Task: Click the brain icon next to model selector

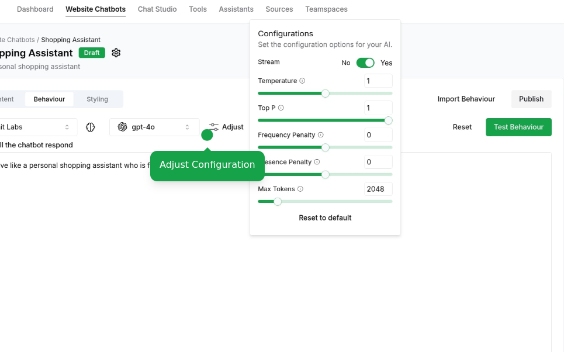Action: (91, 127)
